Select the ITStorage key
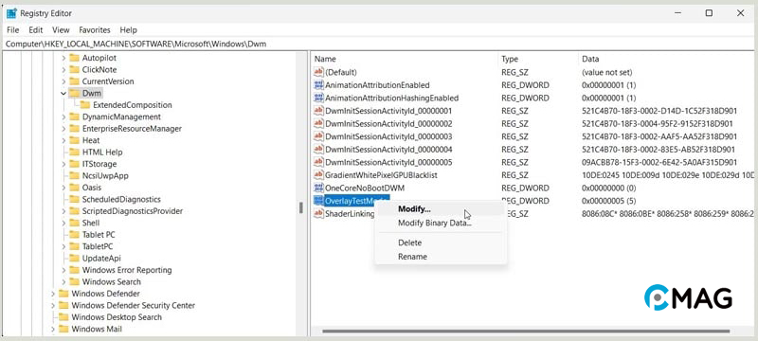Viewport: 758px width, 341px height. coord(99,164)
